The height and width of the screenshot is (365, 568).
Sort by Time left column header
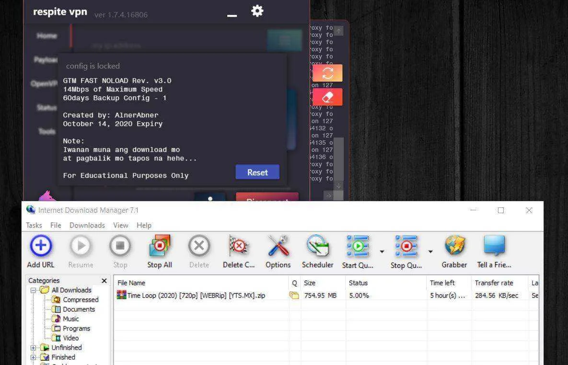click(x=449, y=283)
